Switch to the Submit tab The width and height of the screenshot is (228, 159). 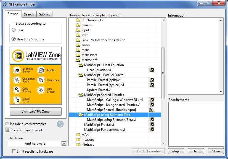pyautogui.click(x=44, y=14)
